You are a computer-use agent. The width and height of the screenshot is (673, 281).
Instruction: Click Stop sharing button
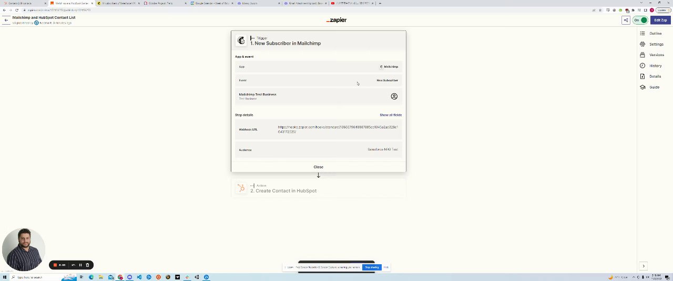click(372, 267)
